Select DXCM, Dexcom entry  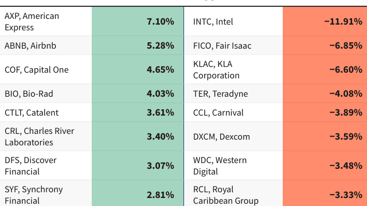221,137
